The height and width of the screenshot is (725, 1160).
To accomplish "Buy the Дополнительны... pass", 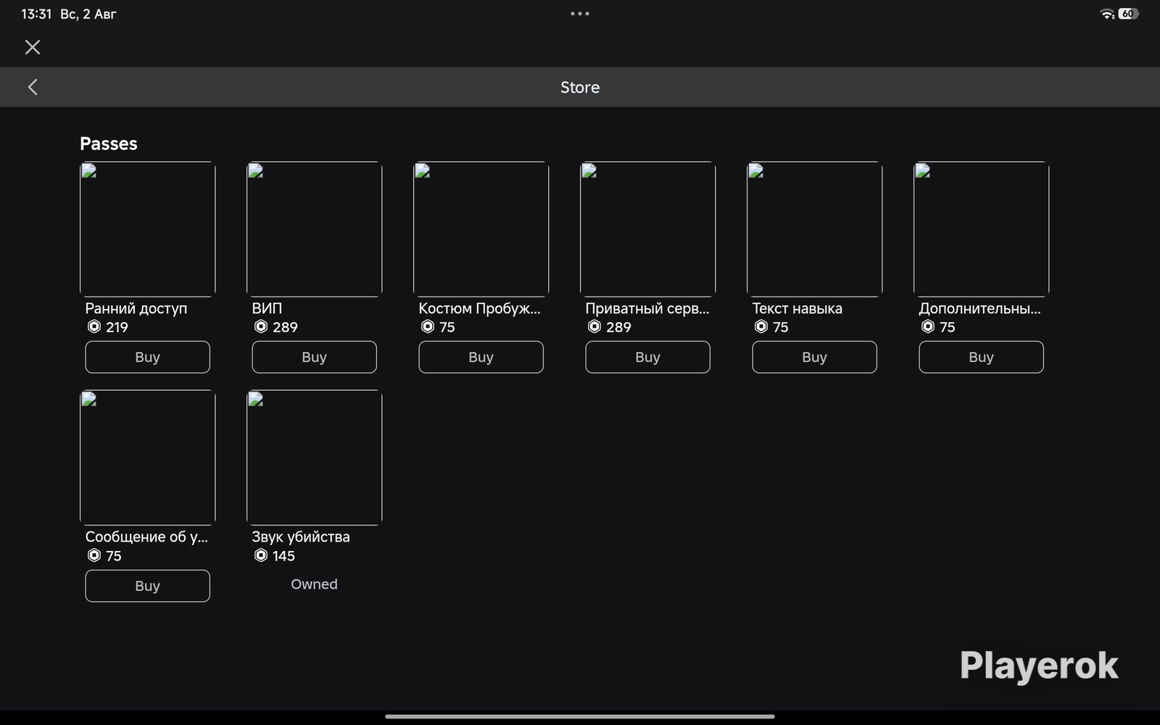I will pyautogui.click(x=981, y=357).
